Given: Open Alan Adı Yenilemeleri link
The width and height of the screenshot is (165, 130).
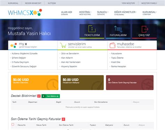Looking at the screenshot, I should tap(71, 62).
